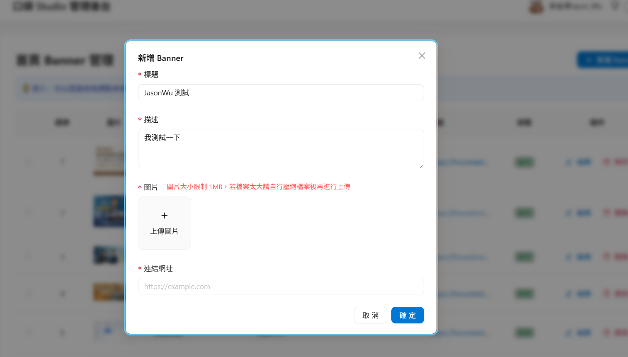Tick the checkbox on the bottom banner row
Screen dimensions: 628x357
[x=29, y=333]
